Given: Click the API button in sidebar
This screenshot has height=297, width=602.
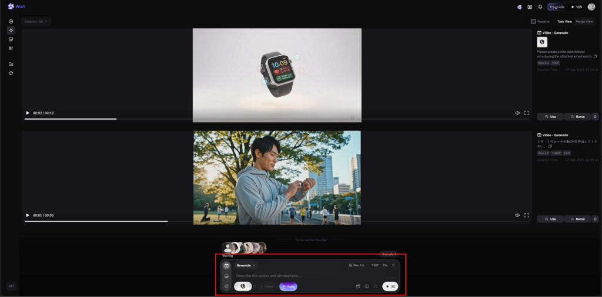Looking at the screenshot, I should [x=11, y=286].
